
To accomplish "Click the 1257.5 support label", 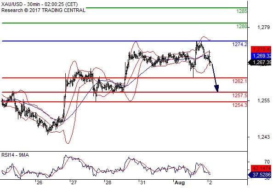I will point(239,95).
